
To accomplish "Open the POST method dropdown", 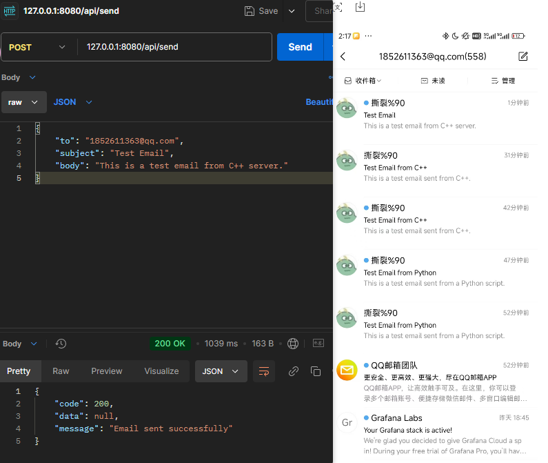I will [37, 47].
